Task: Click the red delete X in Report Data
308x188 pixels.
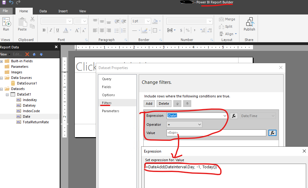Action: click(x=27, y=54)
